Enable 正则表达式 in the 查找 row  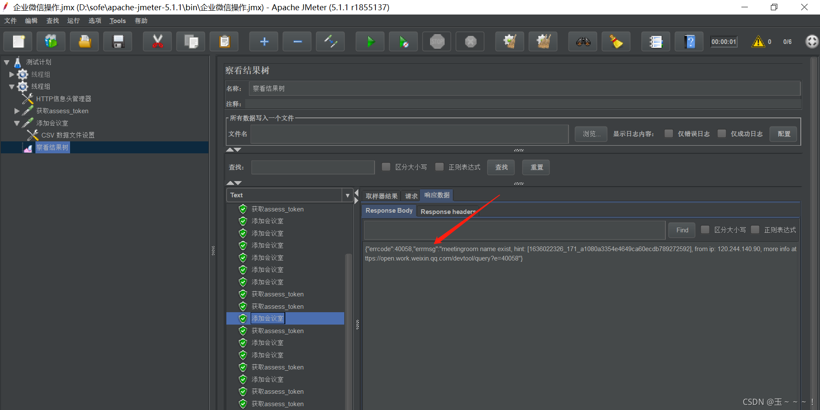point(439,167)
